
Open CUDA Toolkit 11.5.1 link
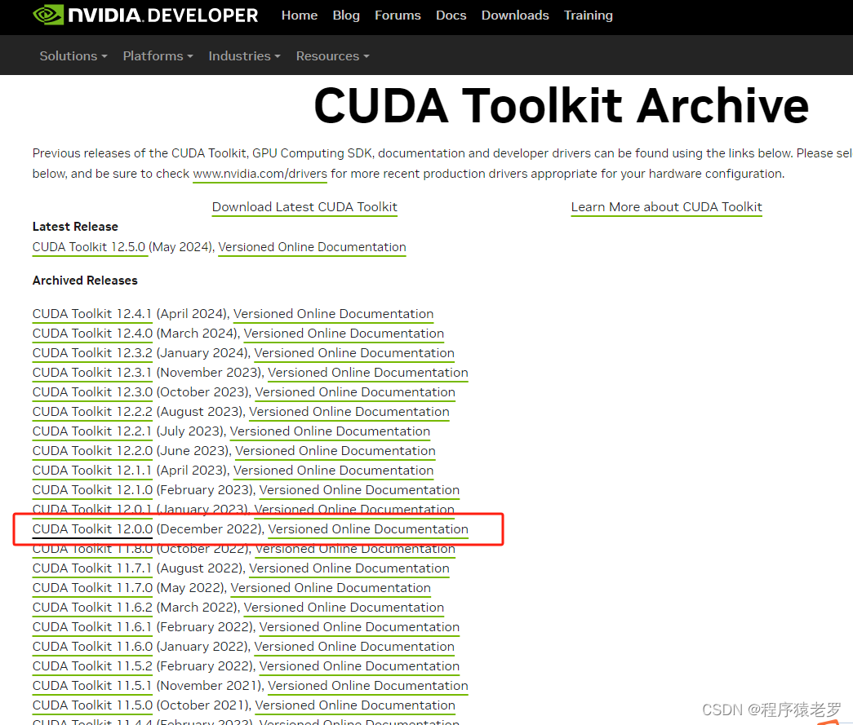pos(92,686)
